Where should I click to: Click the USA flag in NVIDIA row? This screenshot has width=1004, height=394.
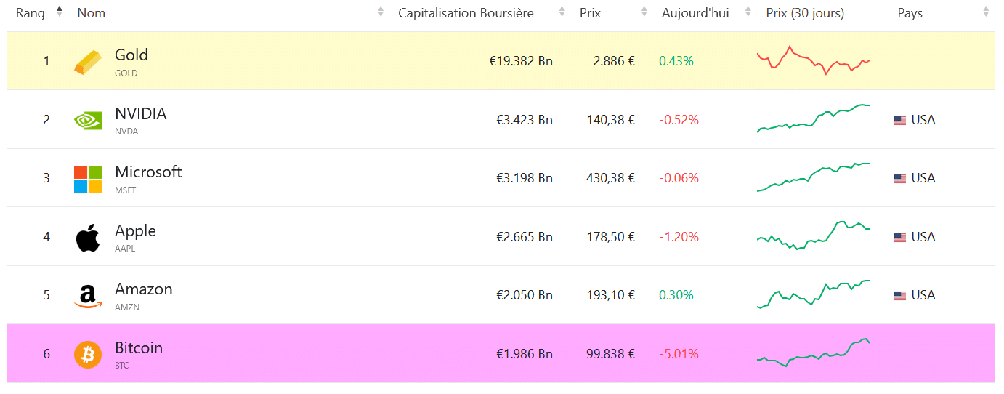click(x=900, y=121)
